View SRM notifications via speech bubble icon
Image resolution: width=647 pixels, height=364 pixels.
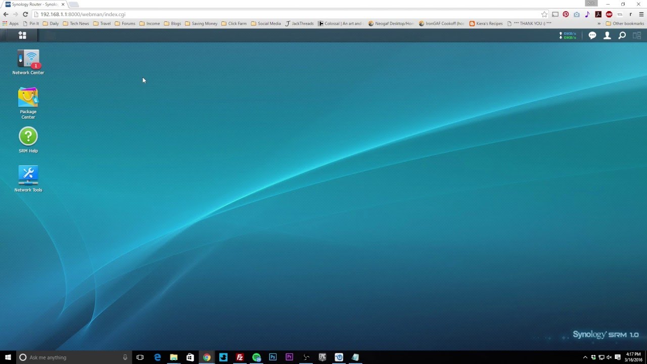(592, 35)
